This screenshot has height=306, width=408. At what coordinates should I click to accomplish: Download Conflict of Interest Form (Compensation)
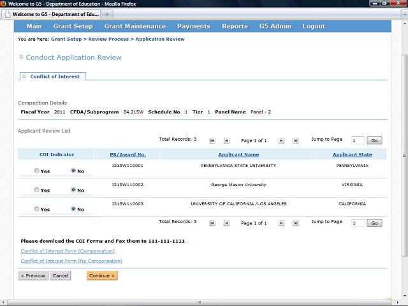(x=68, y=251)
